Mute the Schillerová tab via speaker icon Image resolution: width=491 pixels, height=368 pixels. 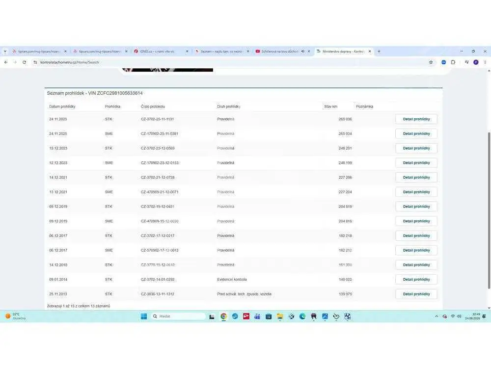(303, 52)
